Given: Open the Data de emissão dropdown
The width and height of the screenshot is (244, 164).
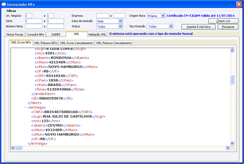Looking at the screenshot, I should click(120, 21).
